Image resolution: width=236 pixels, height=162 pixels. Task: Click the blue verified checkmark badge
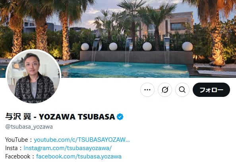[120, 117]
